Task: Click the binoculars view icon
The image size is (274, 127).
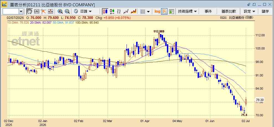Action: [37, 12]
